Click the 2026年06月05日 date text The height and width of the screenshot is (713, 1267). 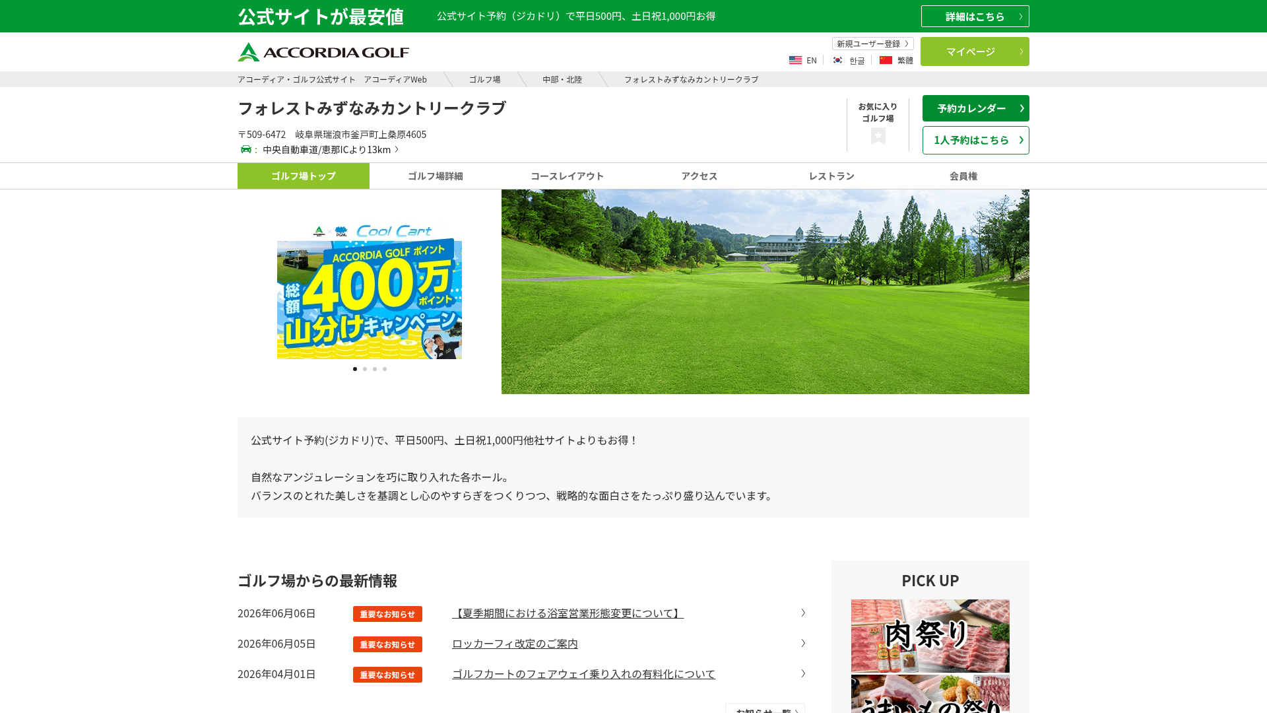276,644
